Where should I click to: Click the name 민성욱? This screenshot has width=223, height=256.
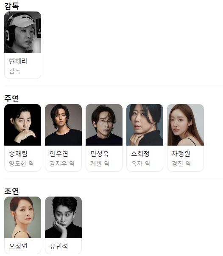100,154
